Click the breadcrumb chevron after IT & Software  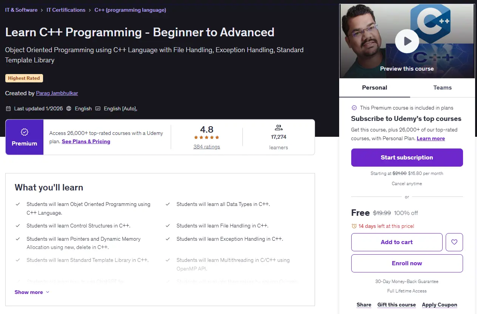[42, 10]
